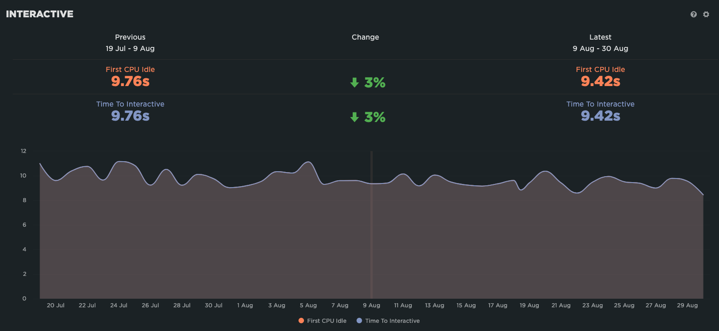Image resolution: width=719 pixels, height=331 pixels.
Task: Click the 29 Aug x-axis label
Action: coord(687,306)
